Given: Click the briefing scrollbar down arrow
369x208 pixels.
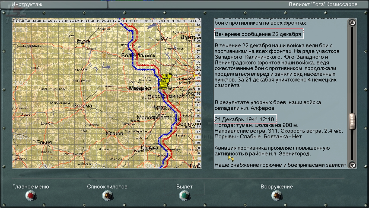Looking at the screenshot, I should [352, 165].
